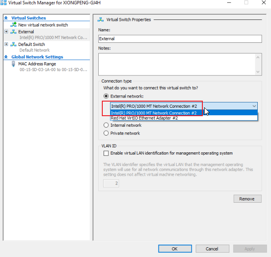Click the Notes scrollbar down arrow
The width and height of the screenshot is (271, 257).
[x=258, y=72]
